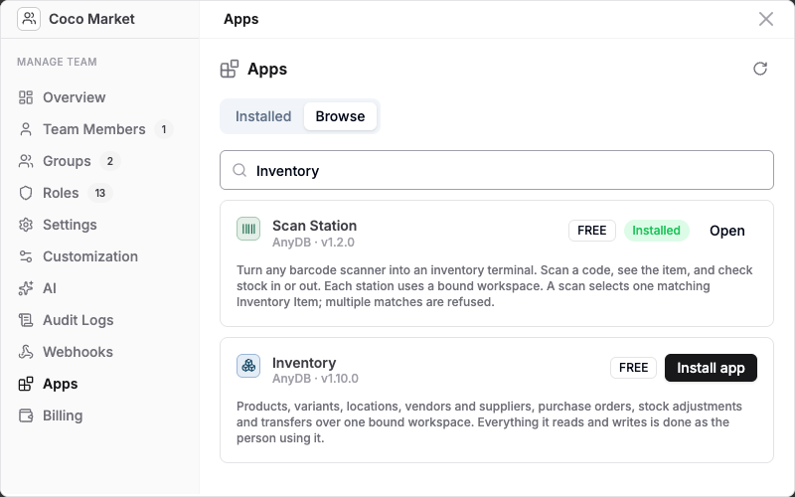Click the Billing wallet icon
The height and width of the screenshot is (497, 795).
[x=26, y=415]
